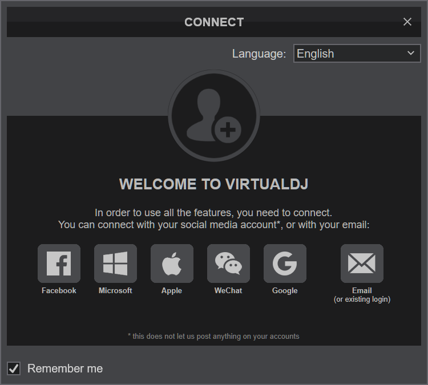Click the Google text label

pos(285,290)
